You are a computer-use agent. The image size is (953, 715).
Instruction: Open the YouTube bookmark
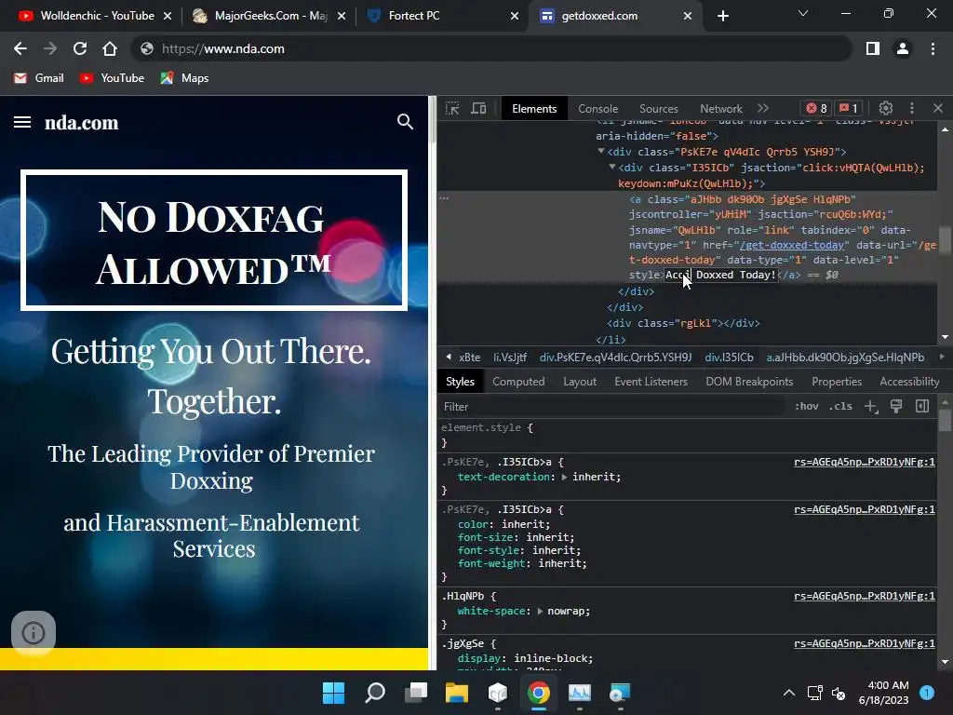[x=112, y=78]
